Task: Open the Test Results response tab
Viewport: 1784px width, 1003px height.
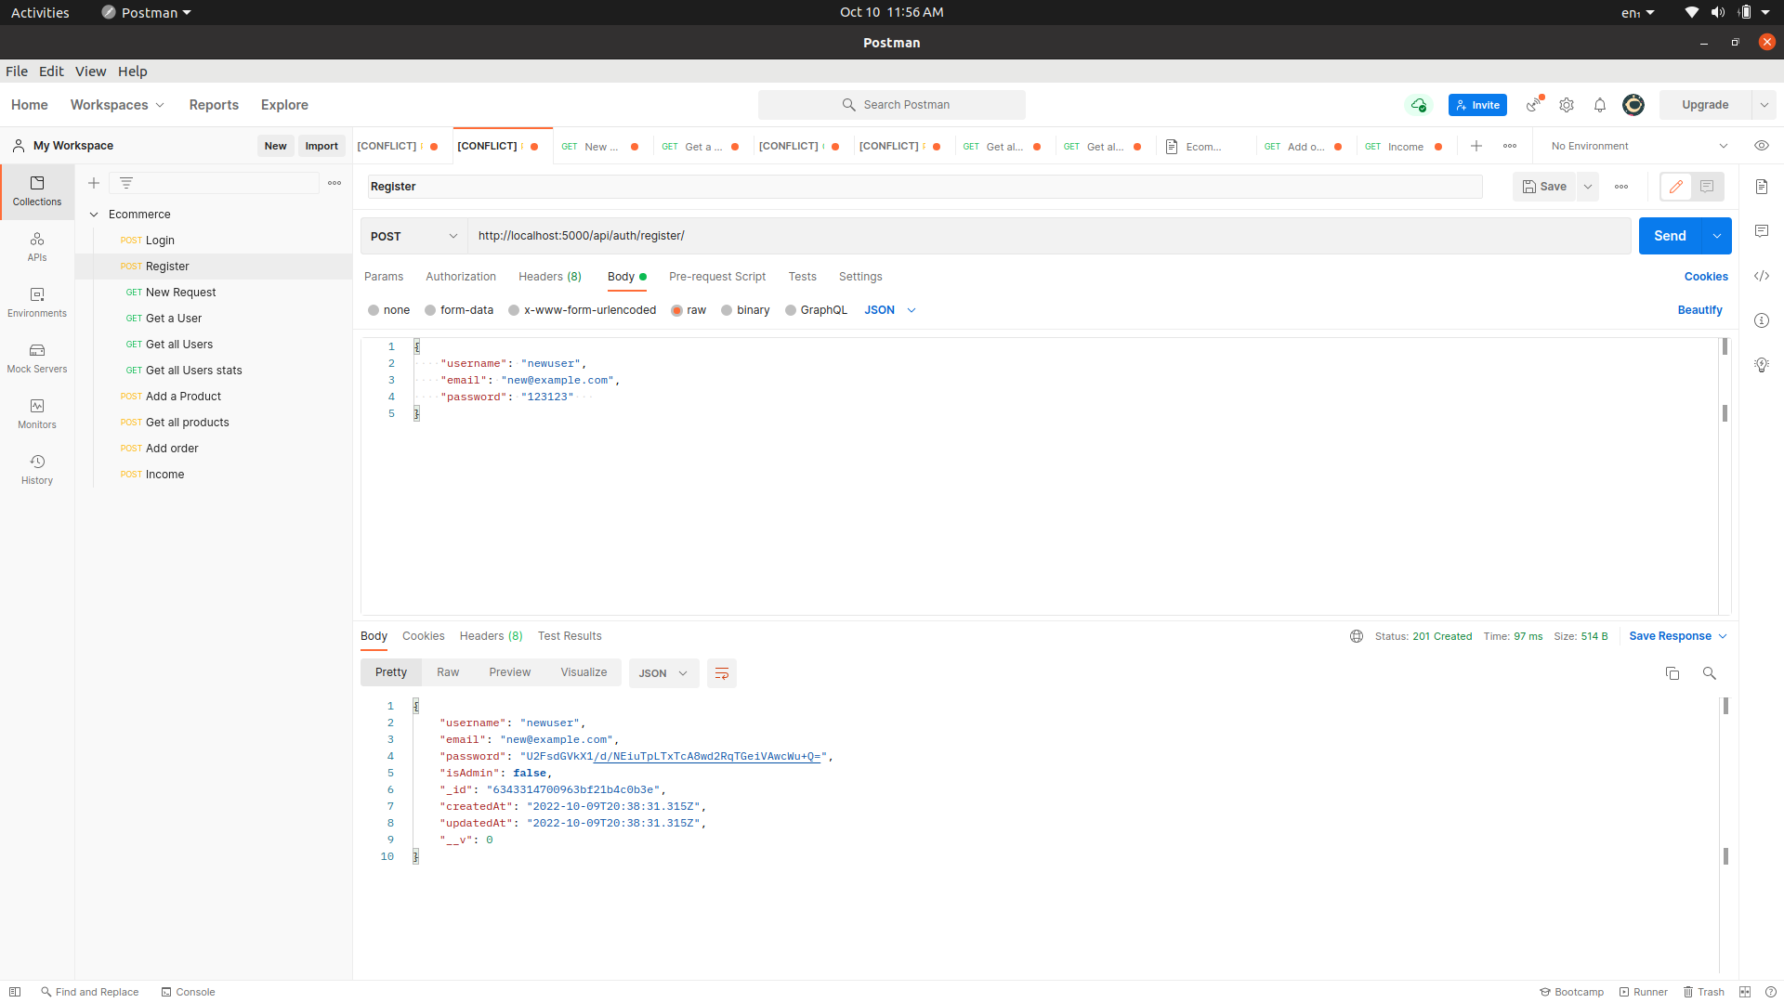Action: click(570, 636)
